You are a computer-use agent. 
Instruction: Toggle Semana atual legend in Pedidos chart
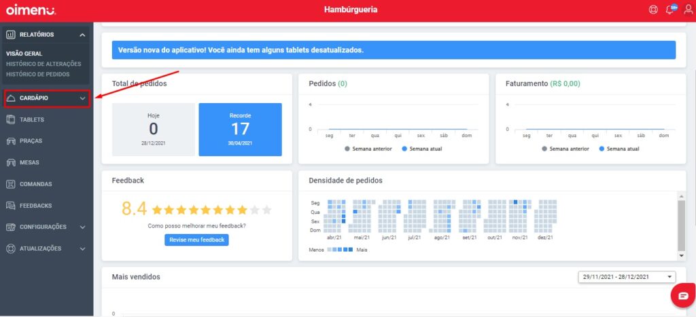tap(421, 149)
